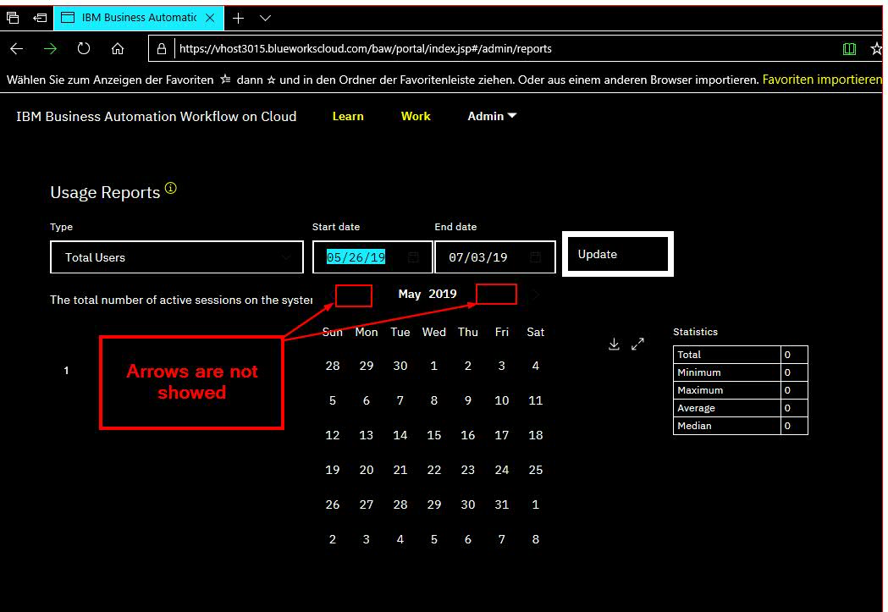888x612 pixels.
Task: Click the lock icon in address bar
Action: point(162,49)
